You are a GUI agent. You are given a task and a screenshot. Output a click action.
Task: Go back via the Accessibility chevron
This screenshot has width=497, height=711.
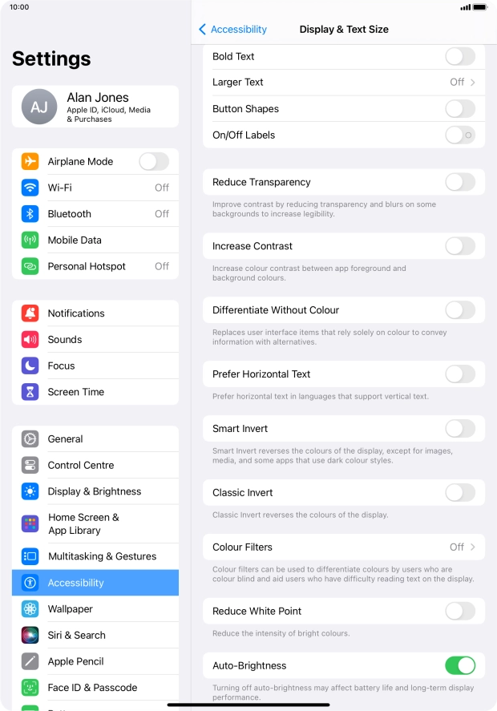[202, 30]
